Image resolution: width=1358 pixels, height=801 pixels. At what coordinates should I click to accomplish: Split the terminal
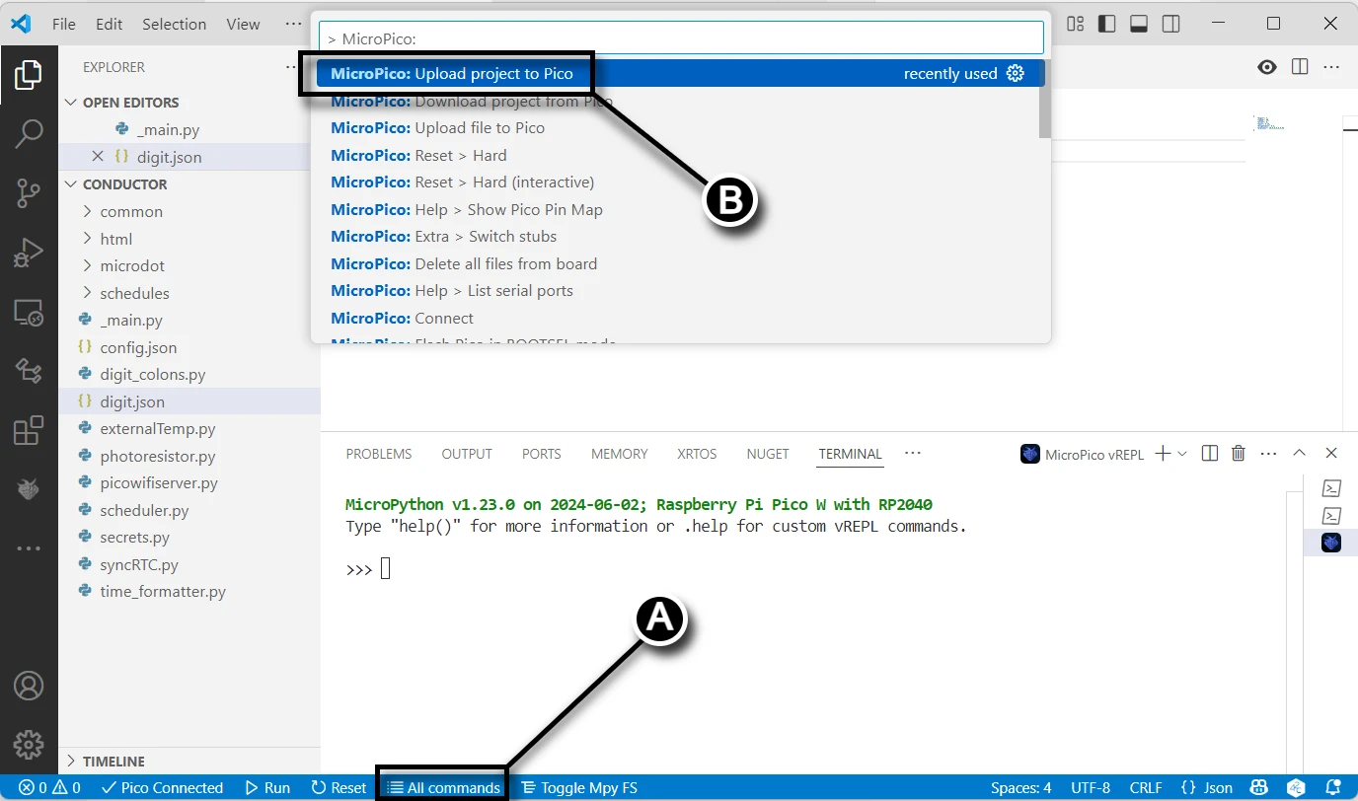(1210, 454)
